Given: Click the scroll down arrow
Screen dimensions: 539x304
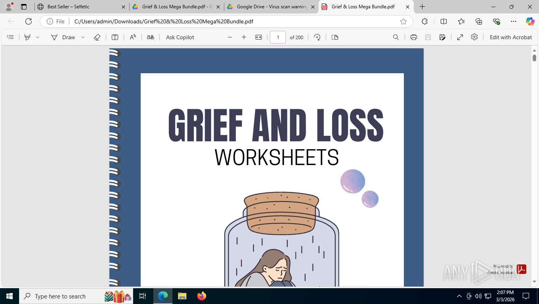Looking at the screenshot, I should click(x=534, y=282).
